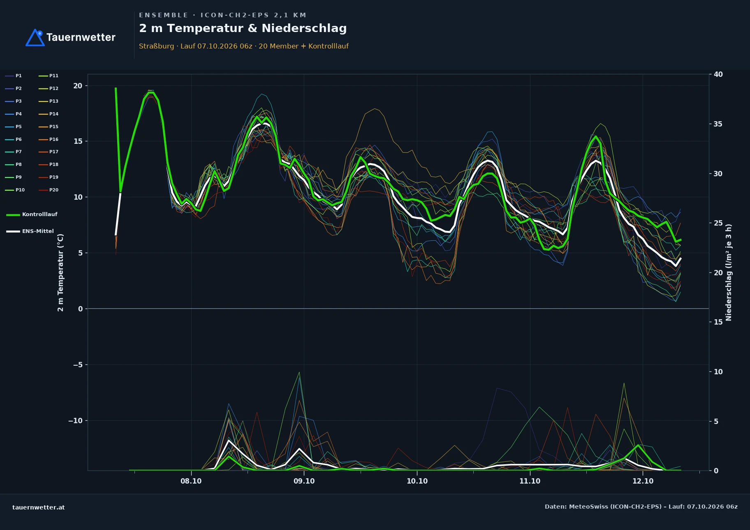The image size is (750, 530).
Task: Select the P16 legend entry
Action: coord(49,139)
